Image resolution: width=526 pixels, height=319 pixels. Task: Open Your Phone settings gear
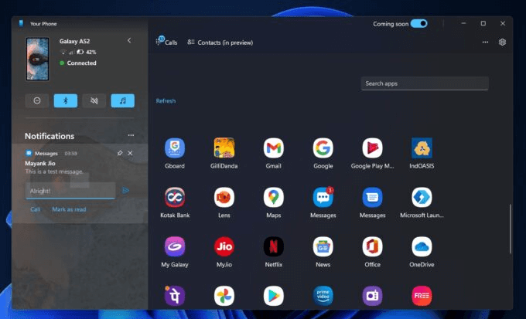(x=502, y=42)
